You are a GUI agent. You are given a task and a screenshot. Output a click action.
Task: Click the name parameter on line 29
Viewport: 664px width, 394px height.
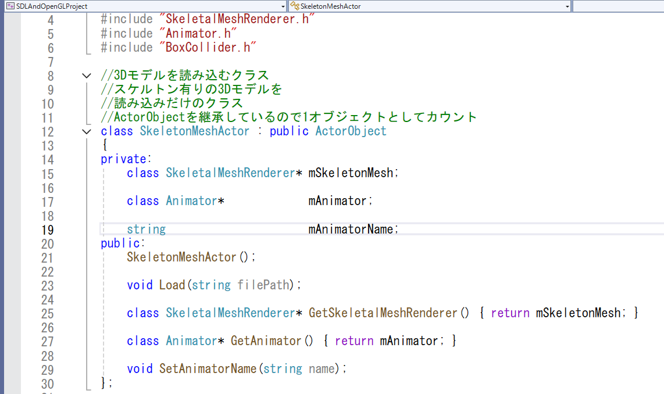point(322,369)
